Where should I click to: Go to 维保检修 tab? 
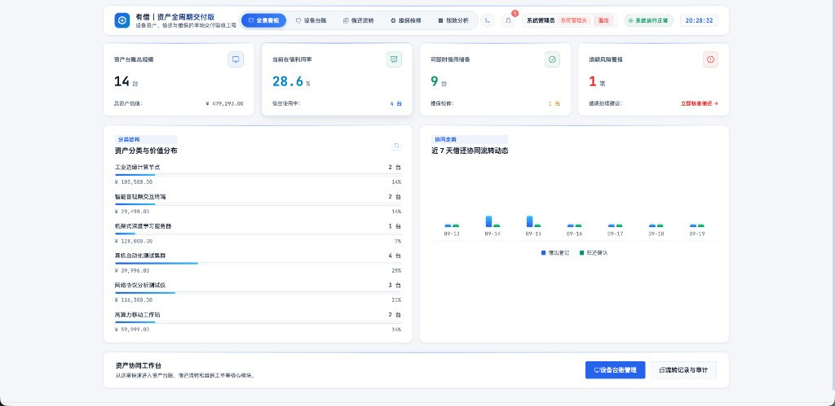coord(406,20)
